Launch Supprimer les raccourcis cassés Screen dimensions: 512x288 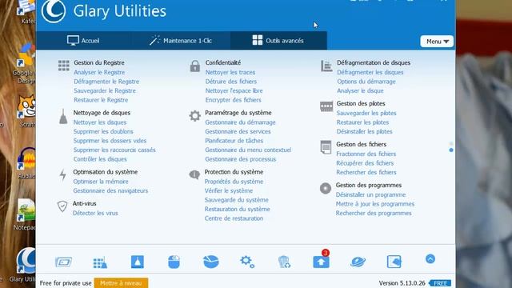114,150
